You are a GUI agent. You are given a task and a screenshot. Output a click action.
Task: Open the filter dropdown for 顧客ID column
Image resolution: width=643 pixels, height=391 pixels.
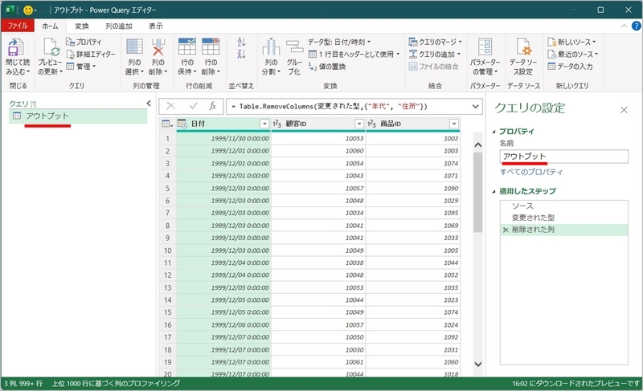(x=359, y=124)
